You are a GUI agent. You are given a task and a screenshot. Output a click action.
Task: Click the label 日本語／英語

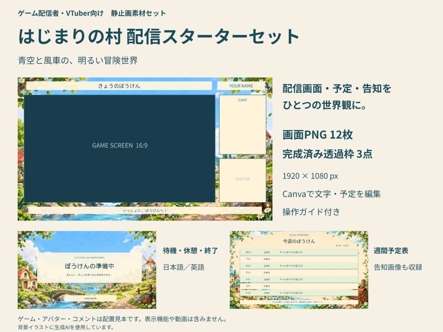pos(183,267)
